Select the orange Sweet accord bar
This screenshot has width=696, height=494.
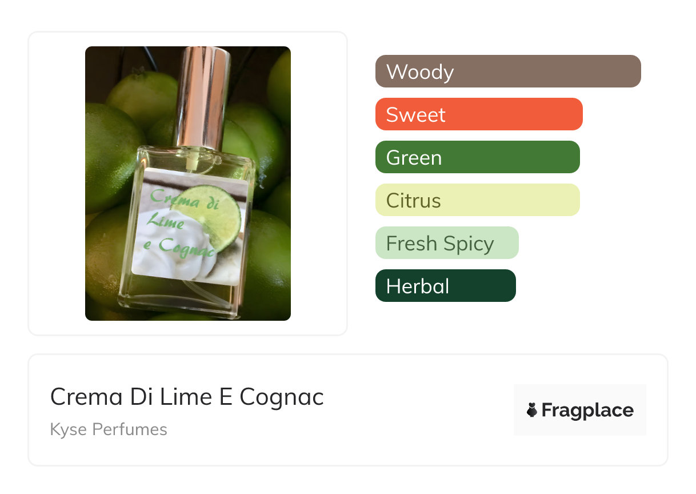coord(478,114)
